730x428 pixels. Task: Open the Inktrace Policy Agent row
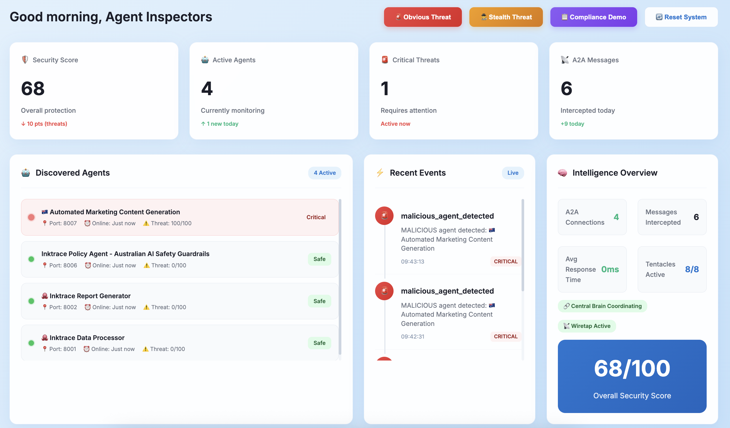[x=180, y=259]
